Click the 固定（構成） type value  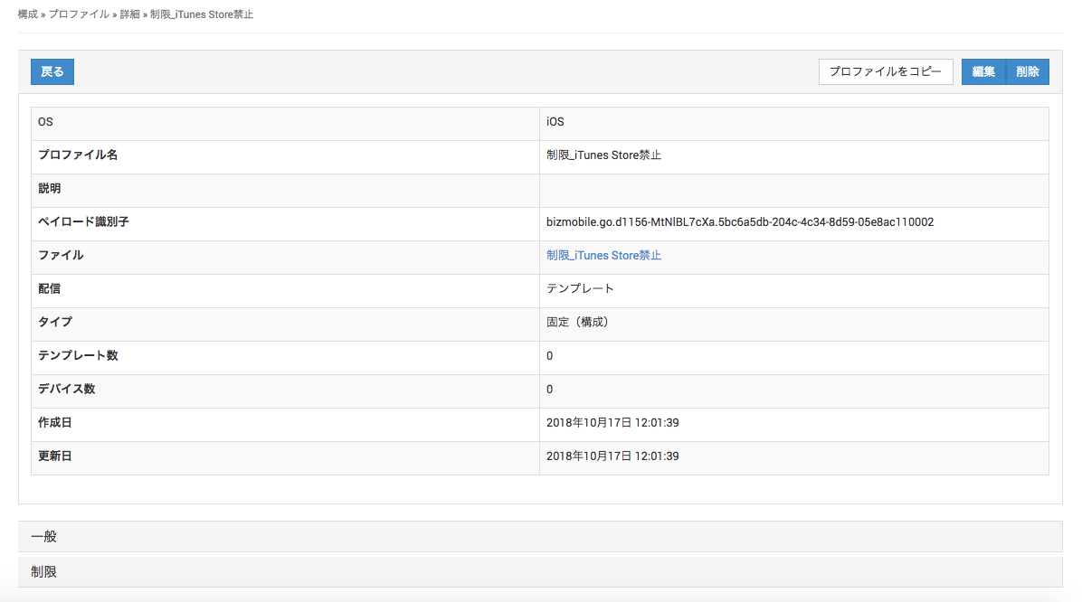[577, 323]
